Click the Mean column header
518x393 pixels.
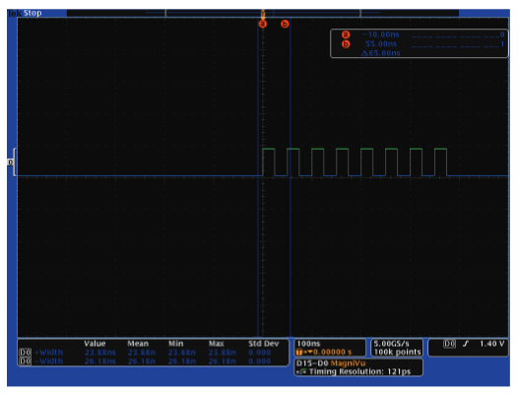[x=138, y=344]
